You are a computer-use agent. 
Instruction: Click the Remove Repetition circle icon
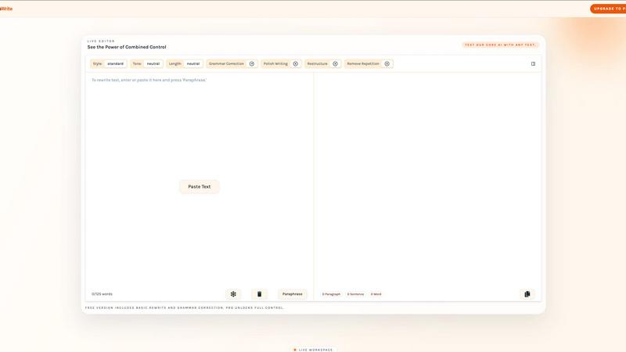pos(387,64)
